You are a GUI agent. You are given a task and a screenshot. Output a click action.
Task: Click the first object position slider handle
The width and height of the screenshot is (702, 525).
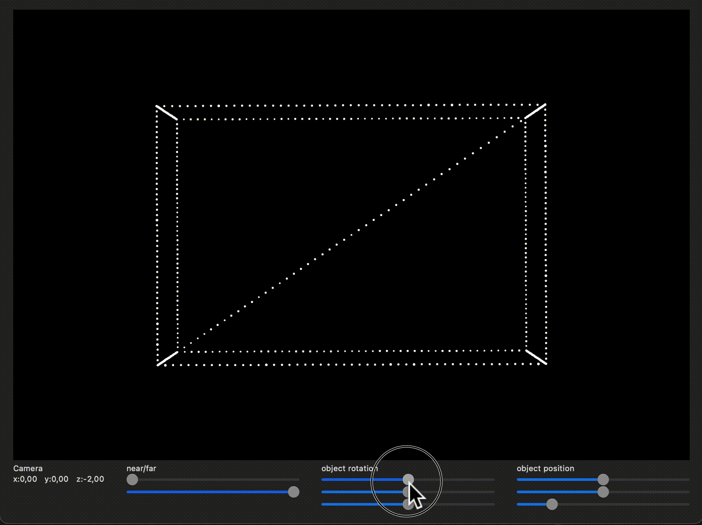603,480
